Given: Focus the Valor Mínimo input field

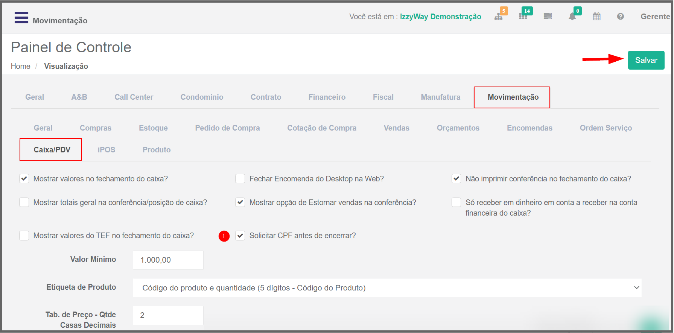Looking at the screenshot, I should [x=168, y=260].
